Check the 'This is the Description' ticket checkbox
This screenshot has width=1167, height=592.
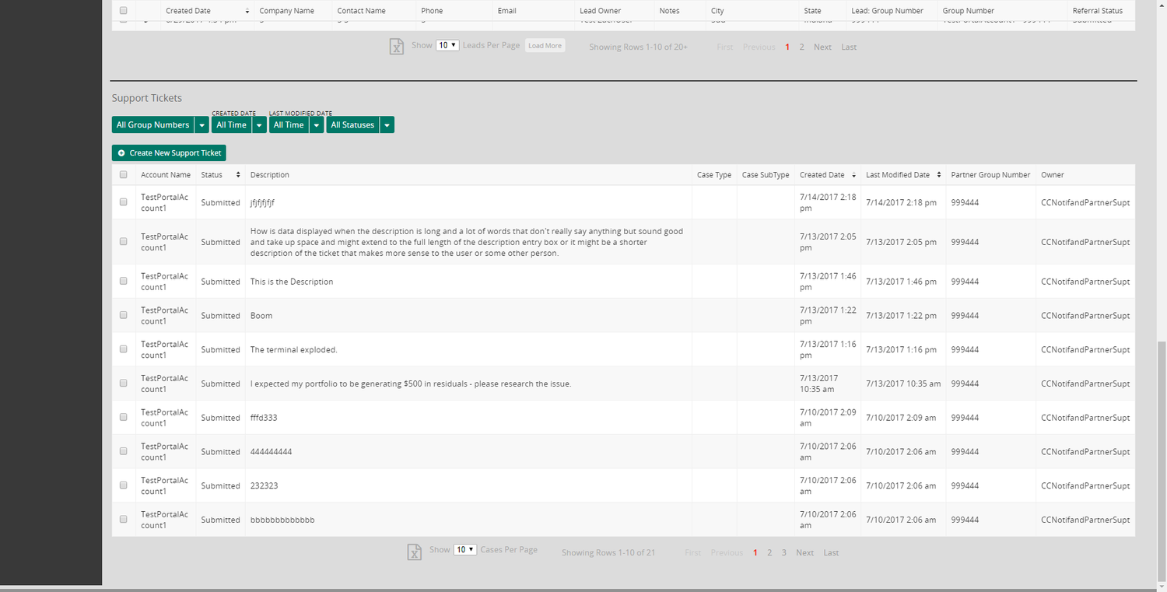[x=123, y=281]
